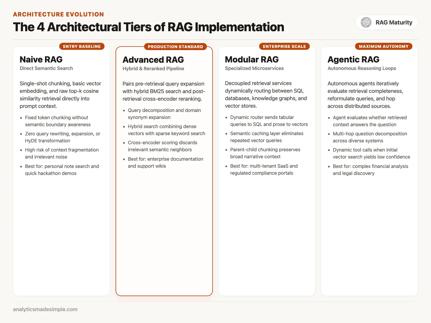
Task: Click the paragraph starting 'Pairs pre-retrieval query expansion'
Action: (x=164, y=91)
